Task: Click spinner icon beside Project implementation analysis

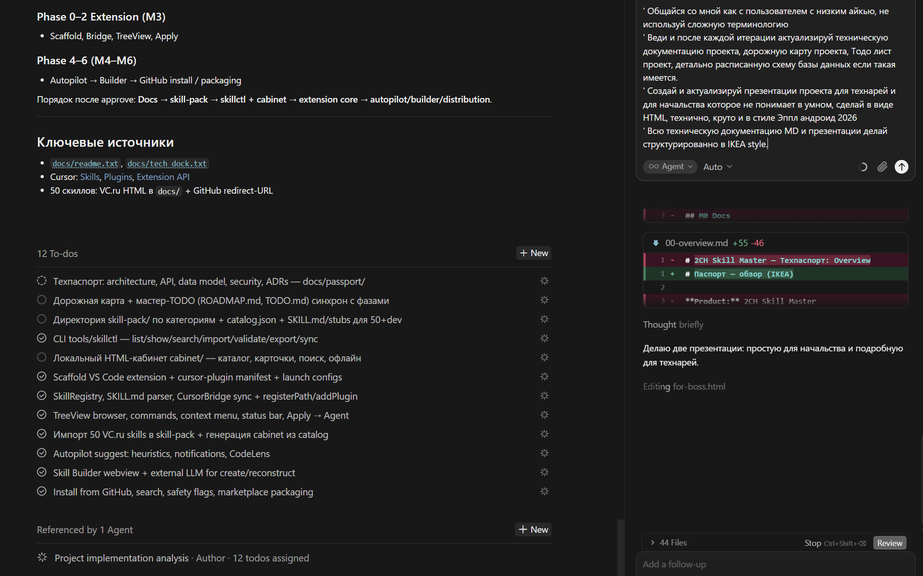Action: coord(42,557)
